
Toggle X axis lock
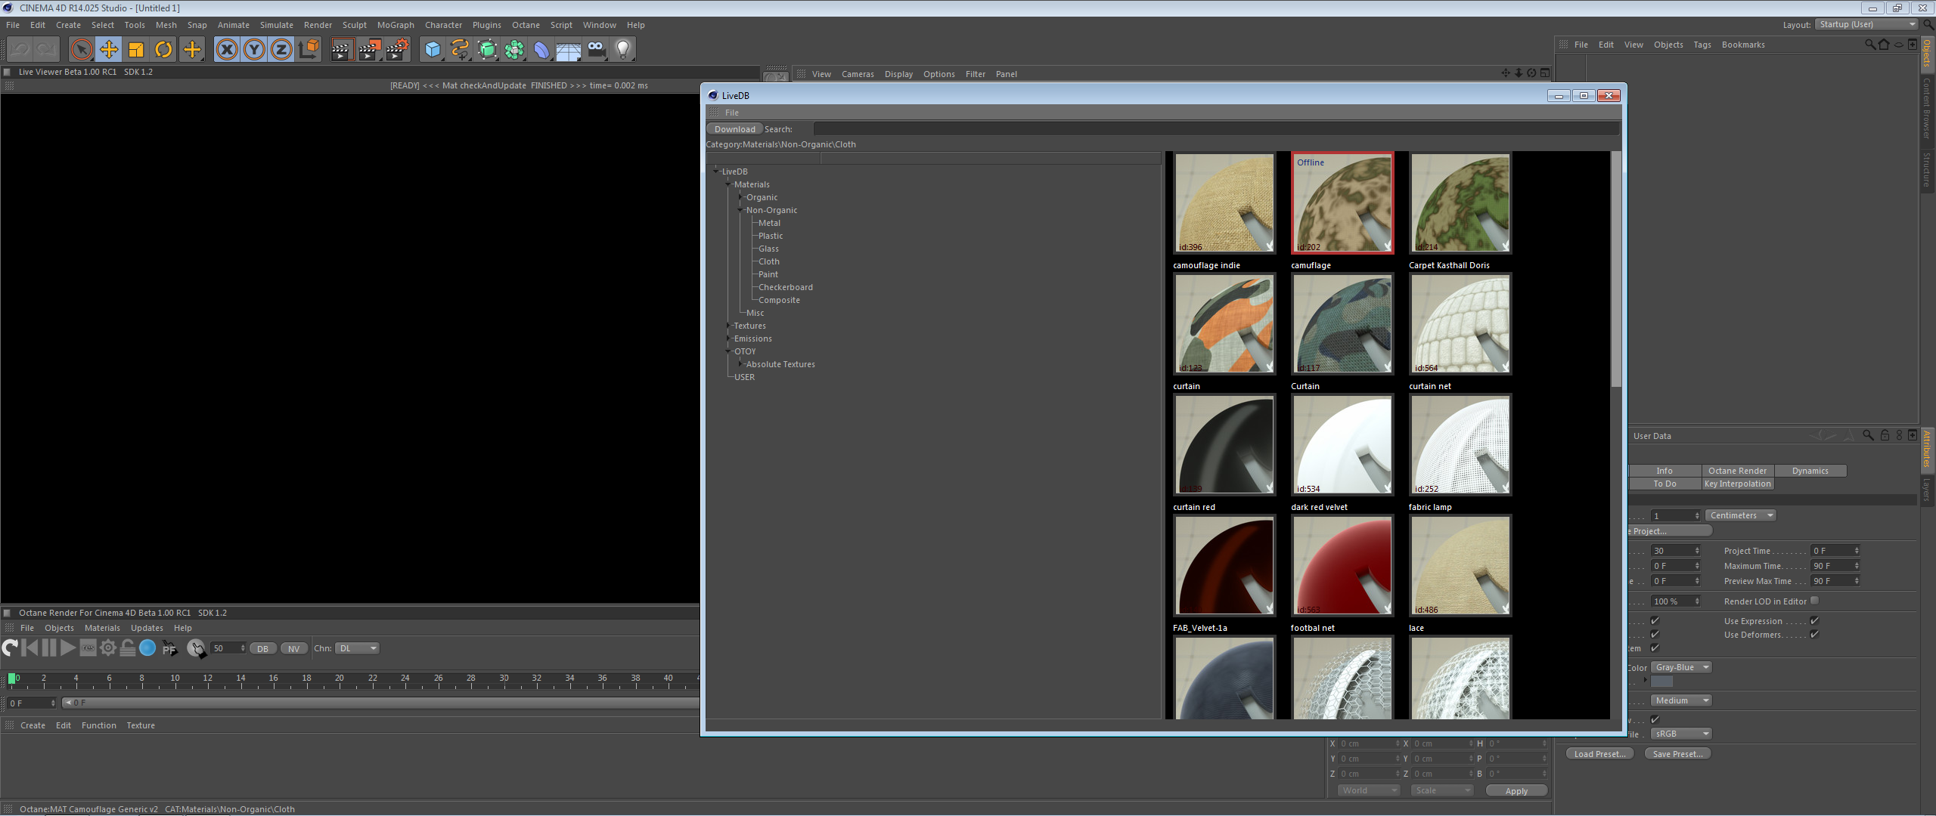[x=226, y=50]
